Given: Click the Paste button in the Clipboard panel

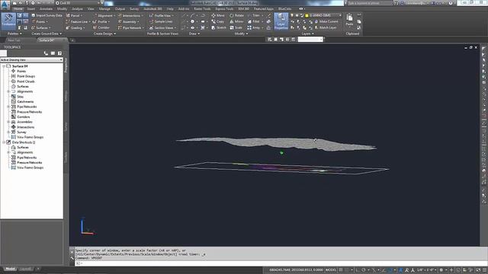Looking at the screenshot, I should coord(349,20).
